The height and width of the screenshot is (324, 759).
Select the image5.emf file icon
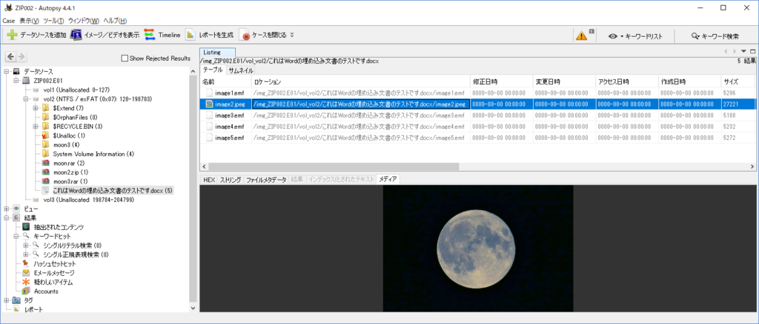click(209, 138)
